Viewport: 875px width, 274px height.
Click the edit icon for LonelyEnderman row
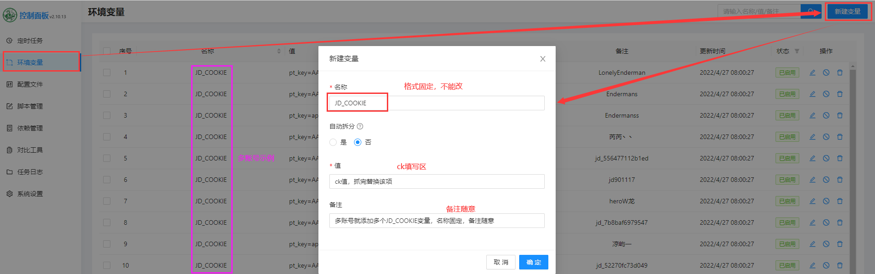pos(812,72)
